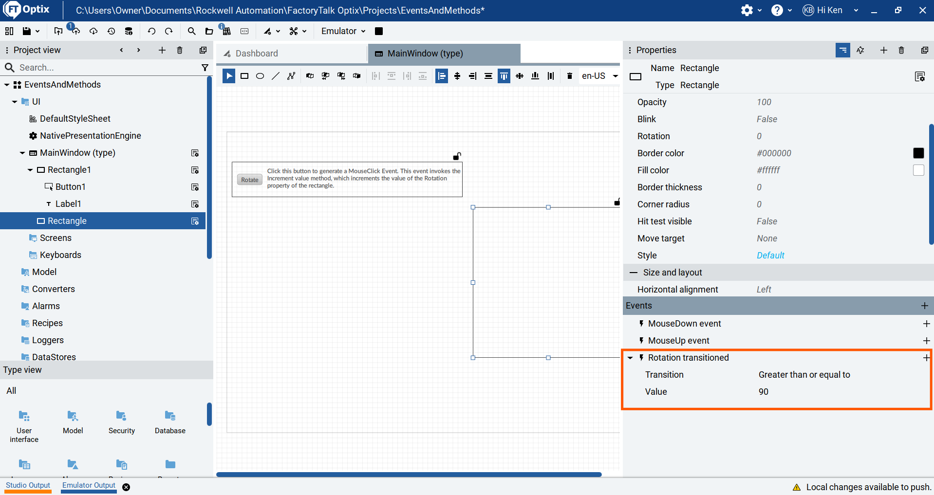
Task: Open the search magnifier in main toolbar
Action: click(x=192, y=31)
